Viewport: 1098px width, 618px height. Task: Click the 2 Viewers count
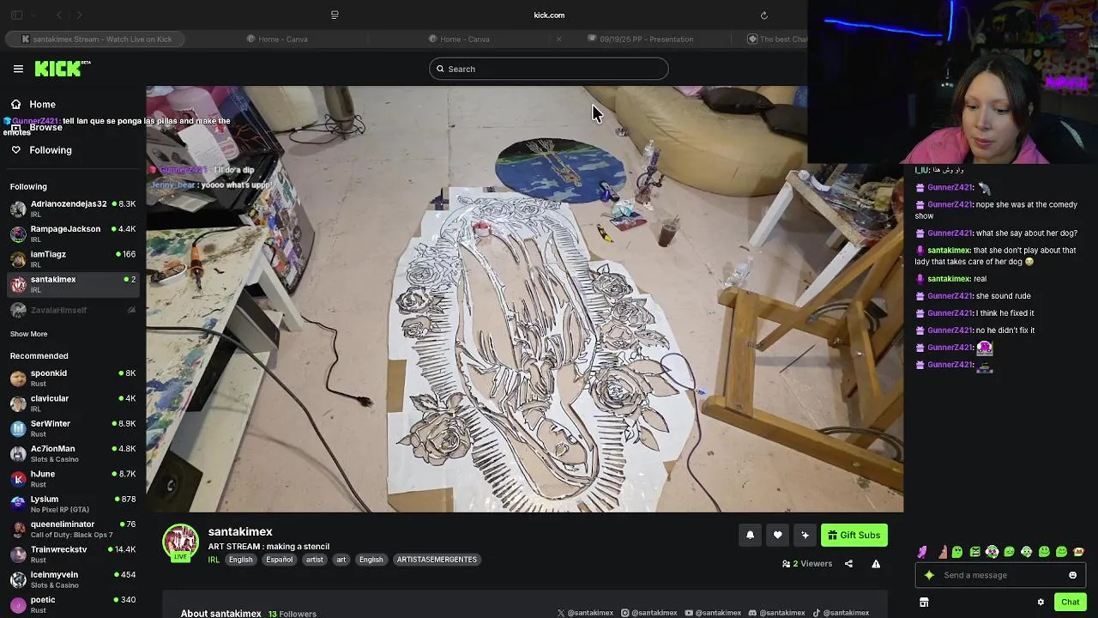[x=807, y=564]
